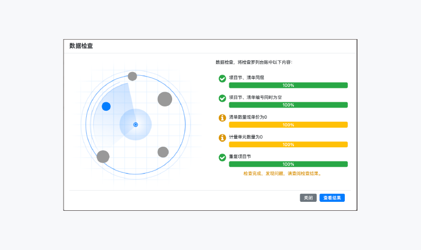421x250 pixels.
Task: Select the gray dot at radar lower right
Action: point(163,152)
